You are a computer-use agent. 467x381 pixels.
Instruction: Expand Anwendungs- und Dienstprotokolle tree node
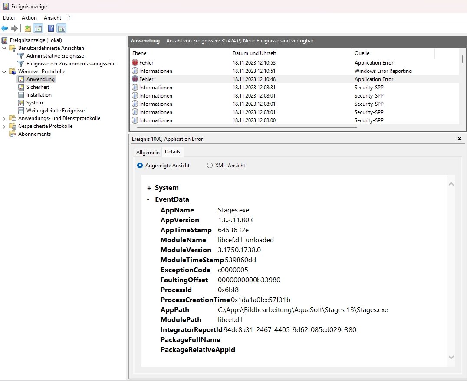click(x=4, y=118)
